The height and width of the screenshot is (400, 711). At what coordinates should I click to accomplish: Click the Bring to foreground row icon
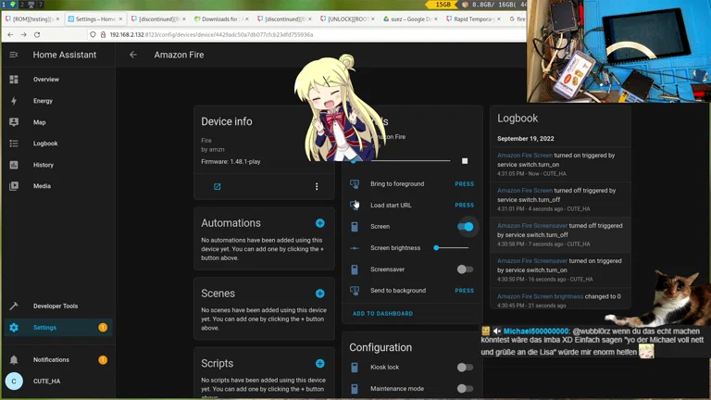point(355,183)
